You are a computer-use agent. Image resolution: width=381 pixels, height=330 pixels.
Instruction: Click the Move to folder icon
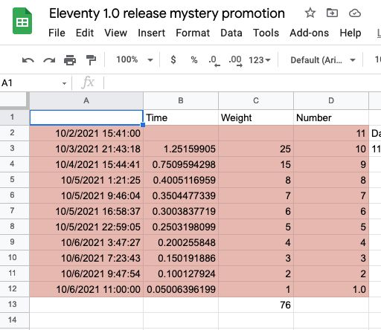click(332, 13)
